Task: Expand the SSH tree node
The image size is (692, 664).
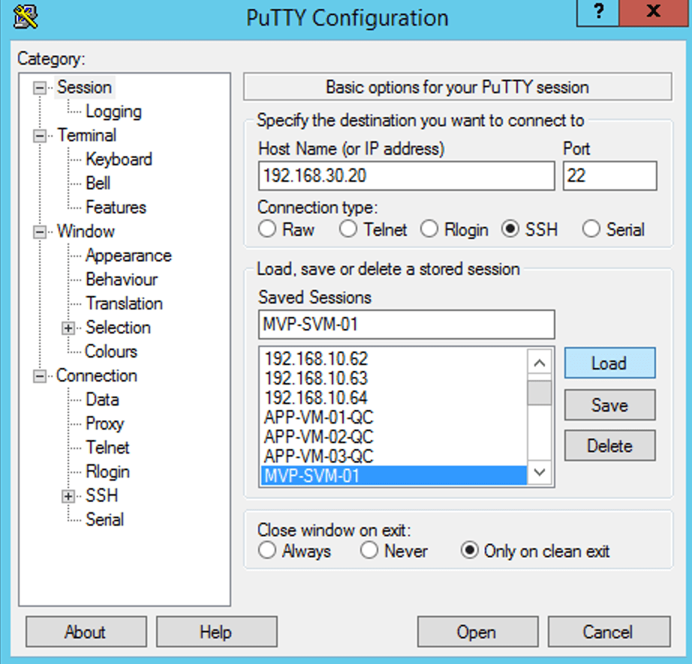Action: coord(69,496)
